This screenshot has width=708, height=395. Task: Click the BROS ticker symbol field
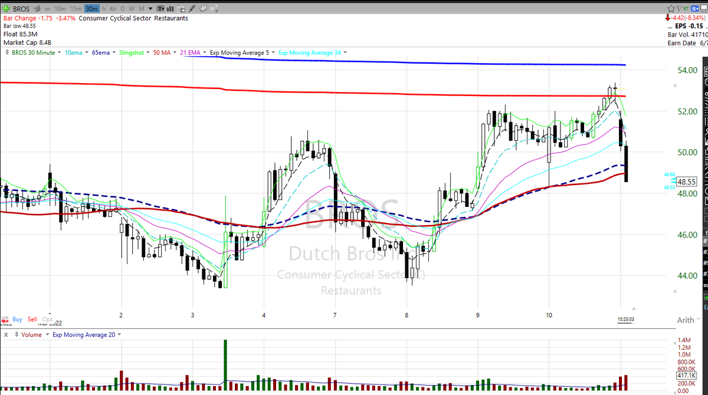click(x=21, y=9)
